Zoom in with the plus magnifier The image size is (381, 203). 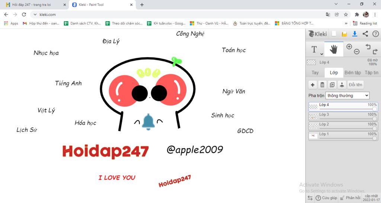coord(349,46)
